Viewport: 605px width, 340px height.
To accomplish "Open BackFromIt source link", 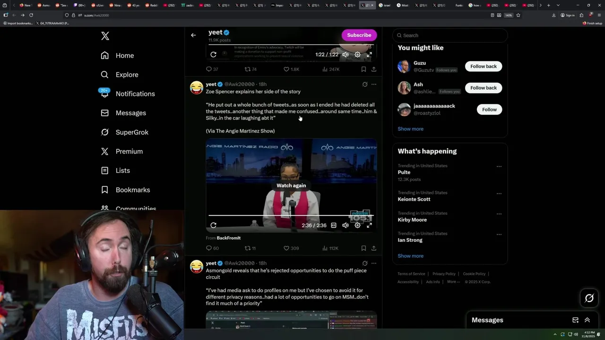I will click(x=228, y=238).
